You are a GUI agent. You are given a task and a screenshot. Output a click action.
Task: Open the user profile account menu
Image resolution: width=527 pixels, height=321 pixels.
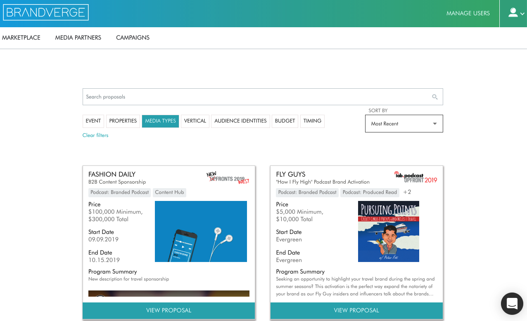pyautogui.click(x=515, y=13)
